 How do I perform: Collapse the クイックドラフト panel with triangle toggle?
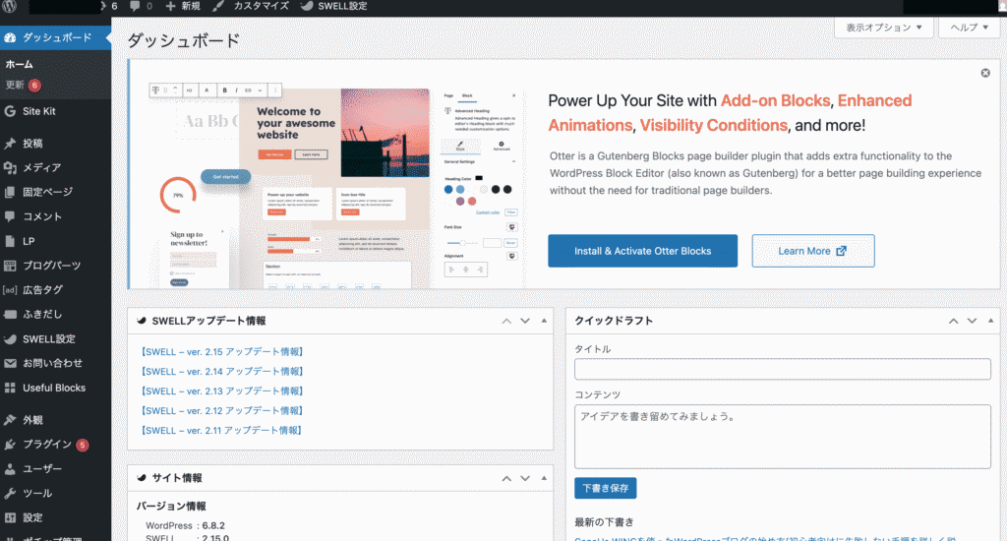(x=989, y=322)
